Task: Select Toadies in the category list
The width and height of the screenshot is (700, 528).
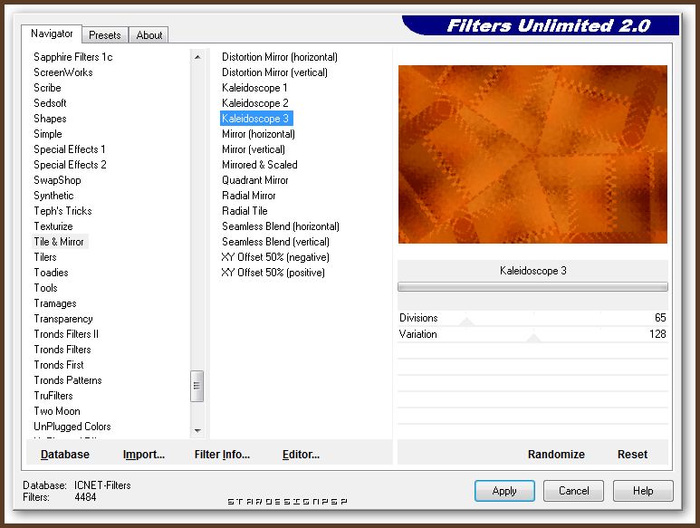Action: pos(51,273)
